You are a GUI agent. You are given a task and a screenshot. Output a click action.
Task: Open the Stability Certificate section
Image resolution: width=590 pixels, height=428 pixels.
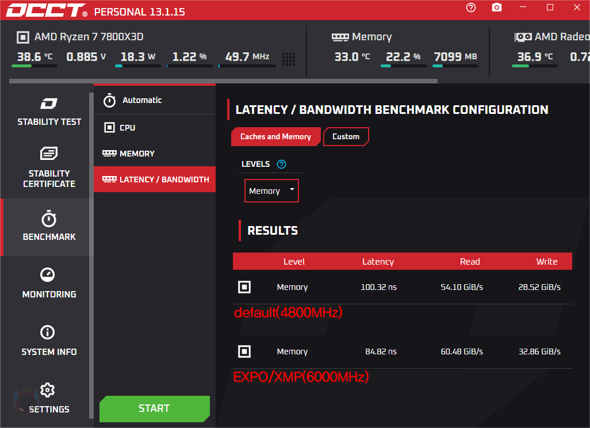49,167
